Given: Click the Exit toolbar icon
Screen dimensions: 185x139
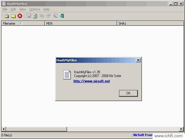Looking at the screenshot, I should coord(62,16).
